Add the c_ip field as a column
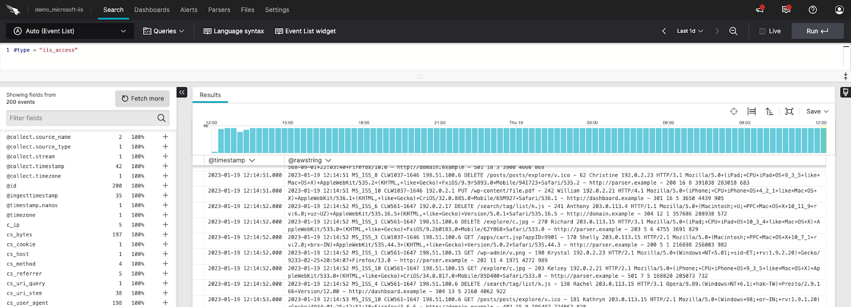The image size is (851, 307). tap(165, 225)
